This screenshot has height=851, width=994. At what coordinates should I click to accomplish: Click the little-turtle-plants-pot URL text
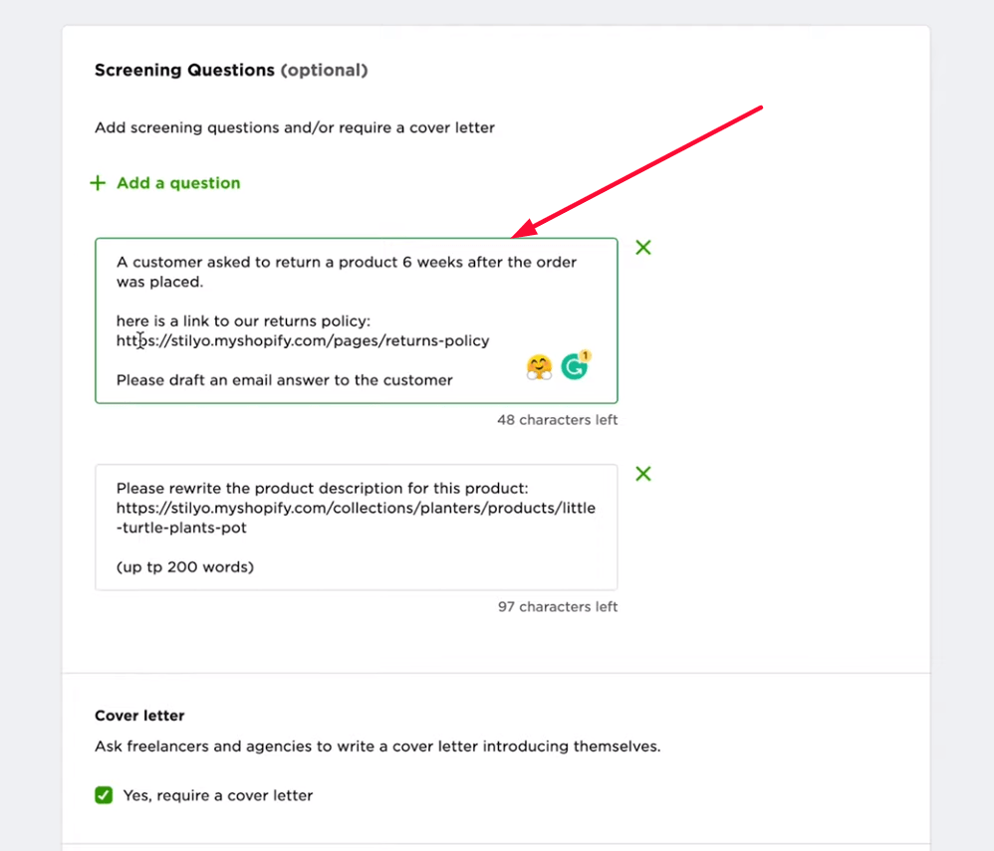(x=356, y=518)
